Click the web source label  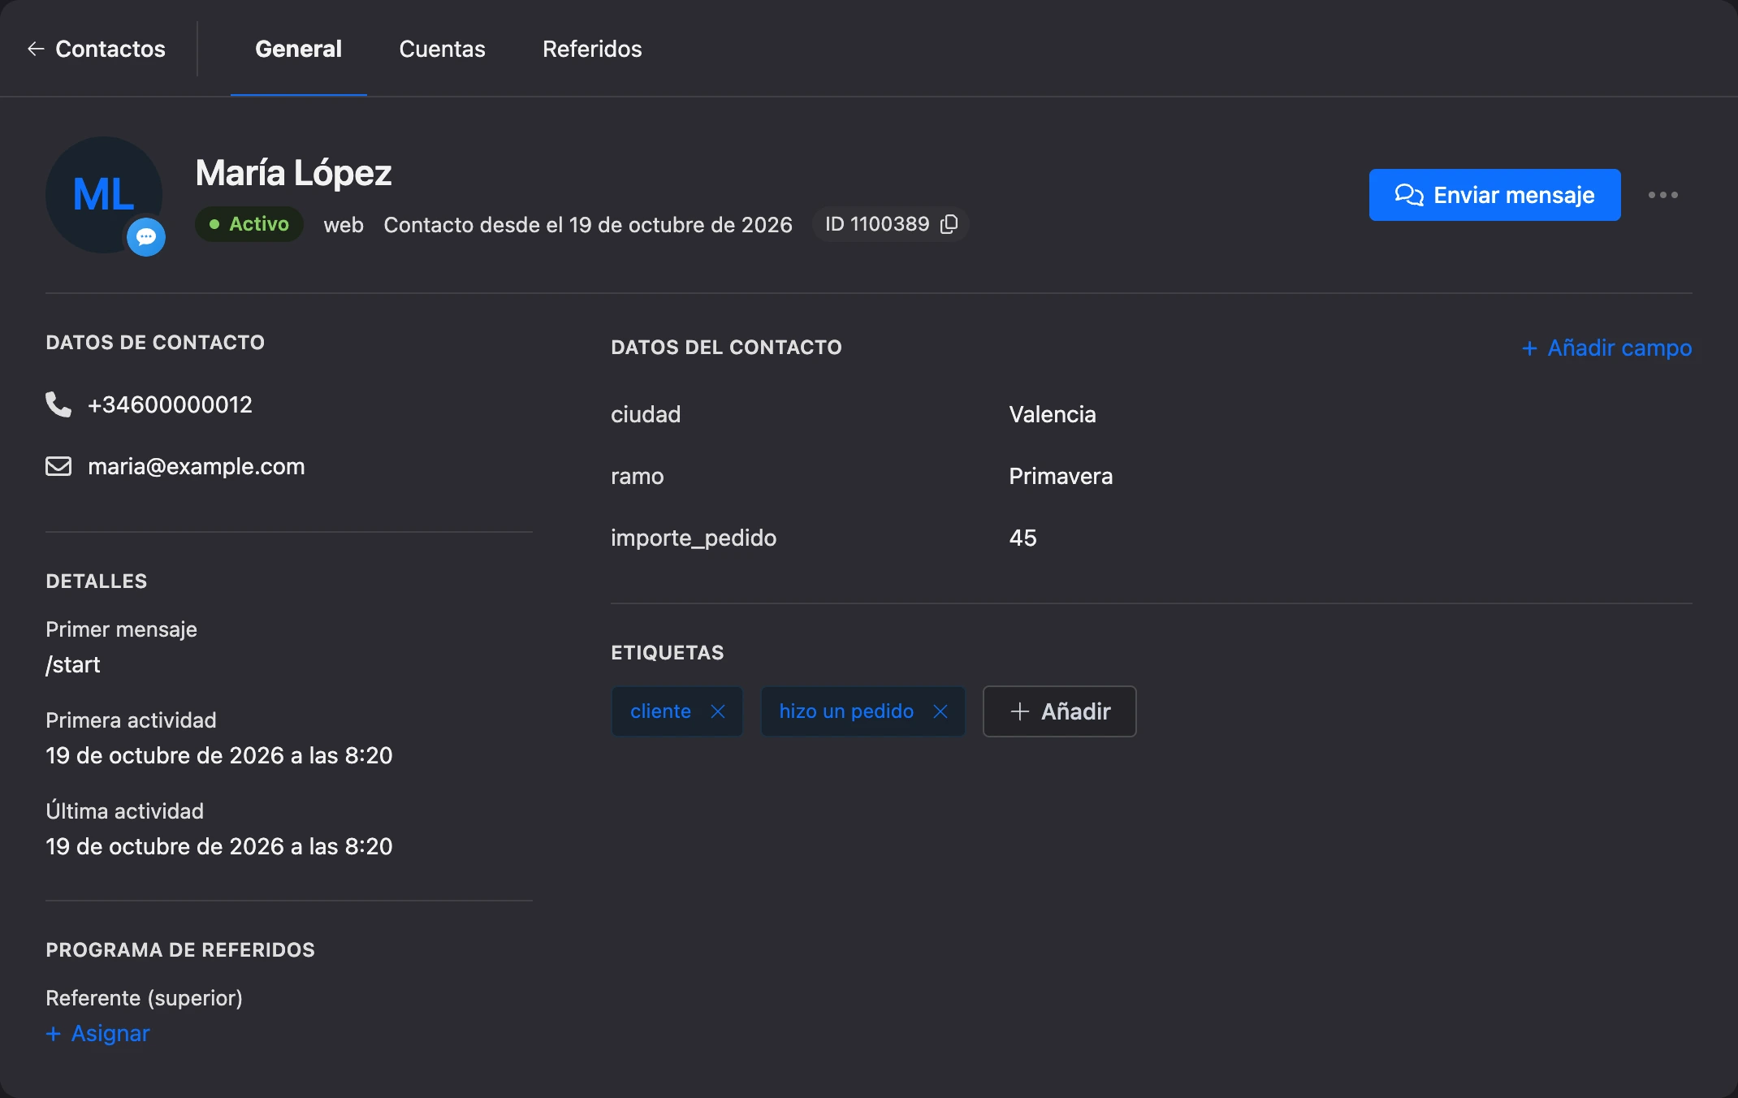click(344, 225)
